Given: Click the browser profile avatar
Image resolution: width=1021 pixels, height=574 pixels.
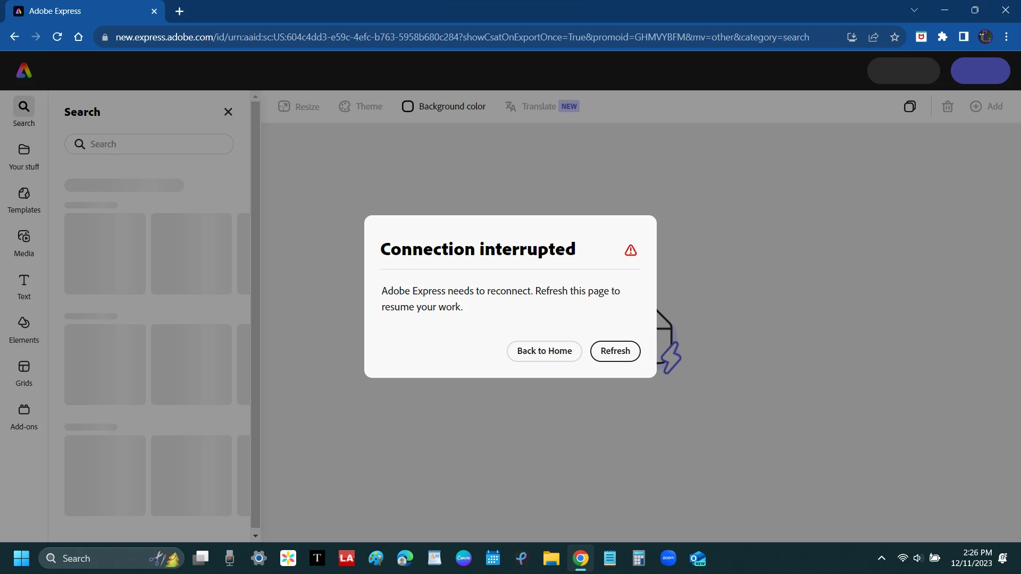Looking at the screenshot, I should [985, 37].
